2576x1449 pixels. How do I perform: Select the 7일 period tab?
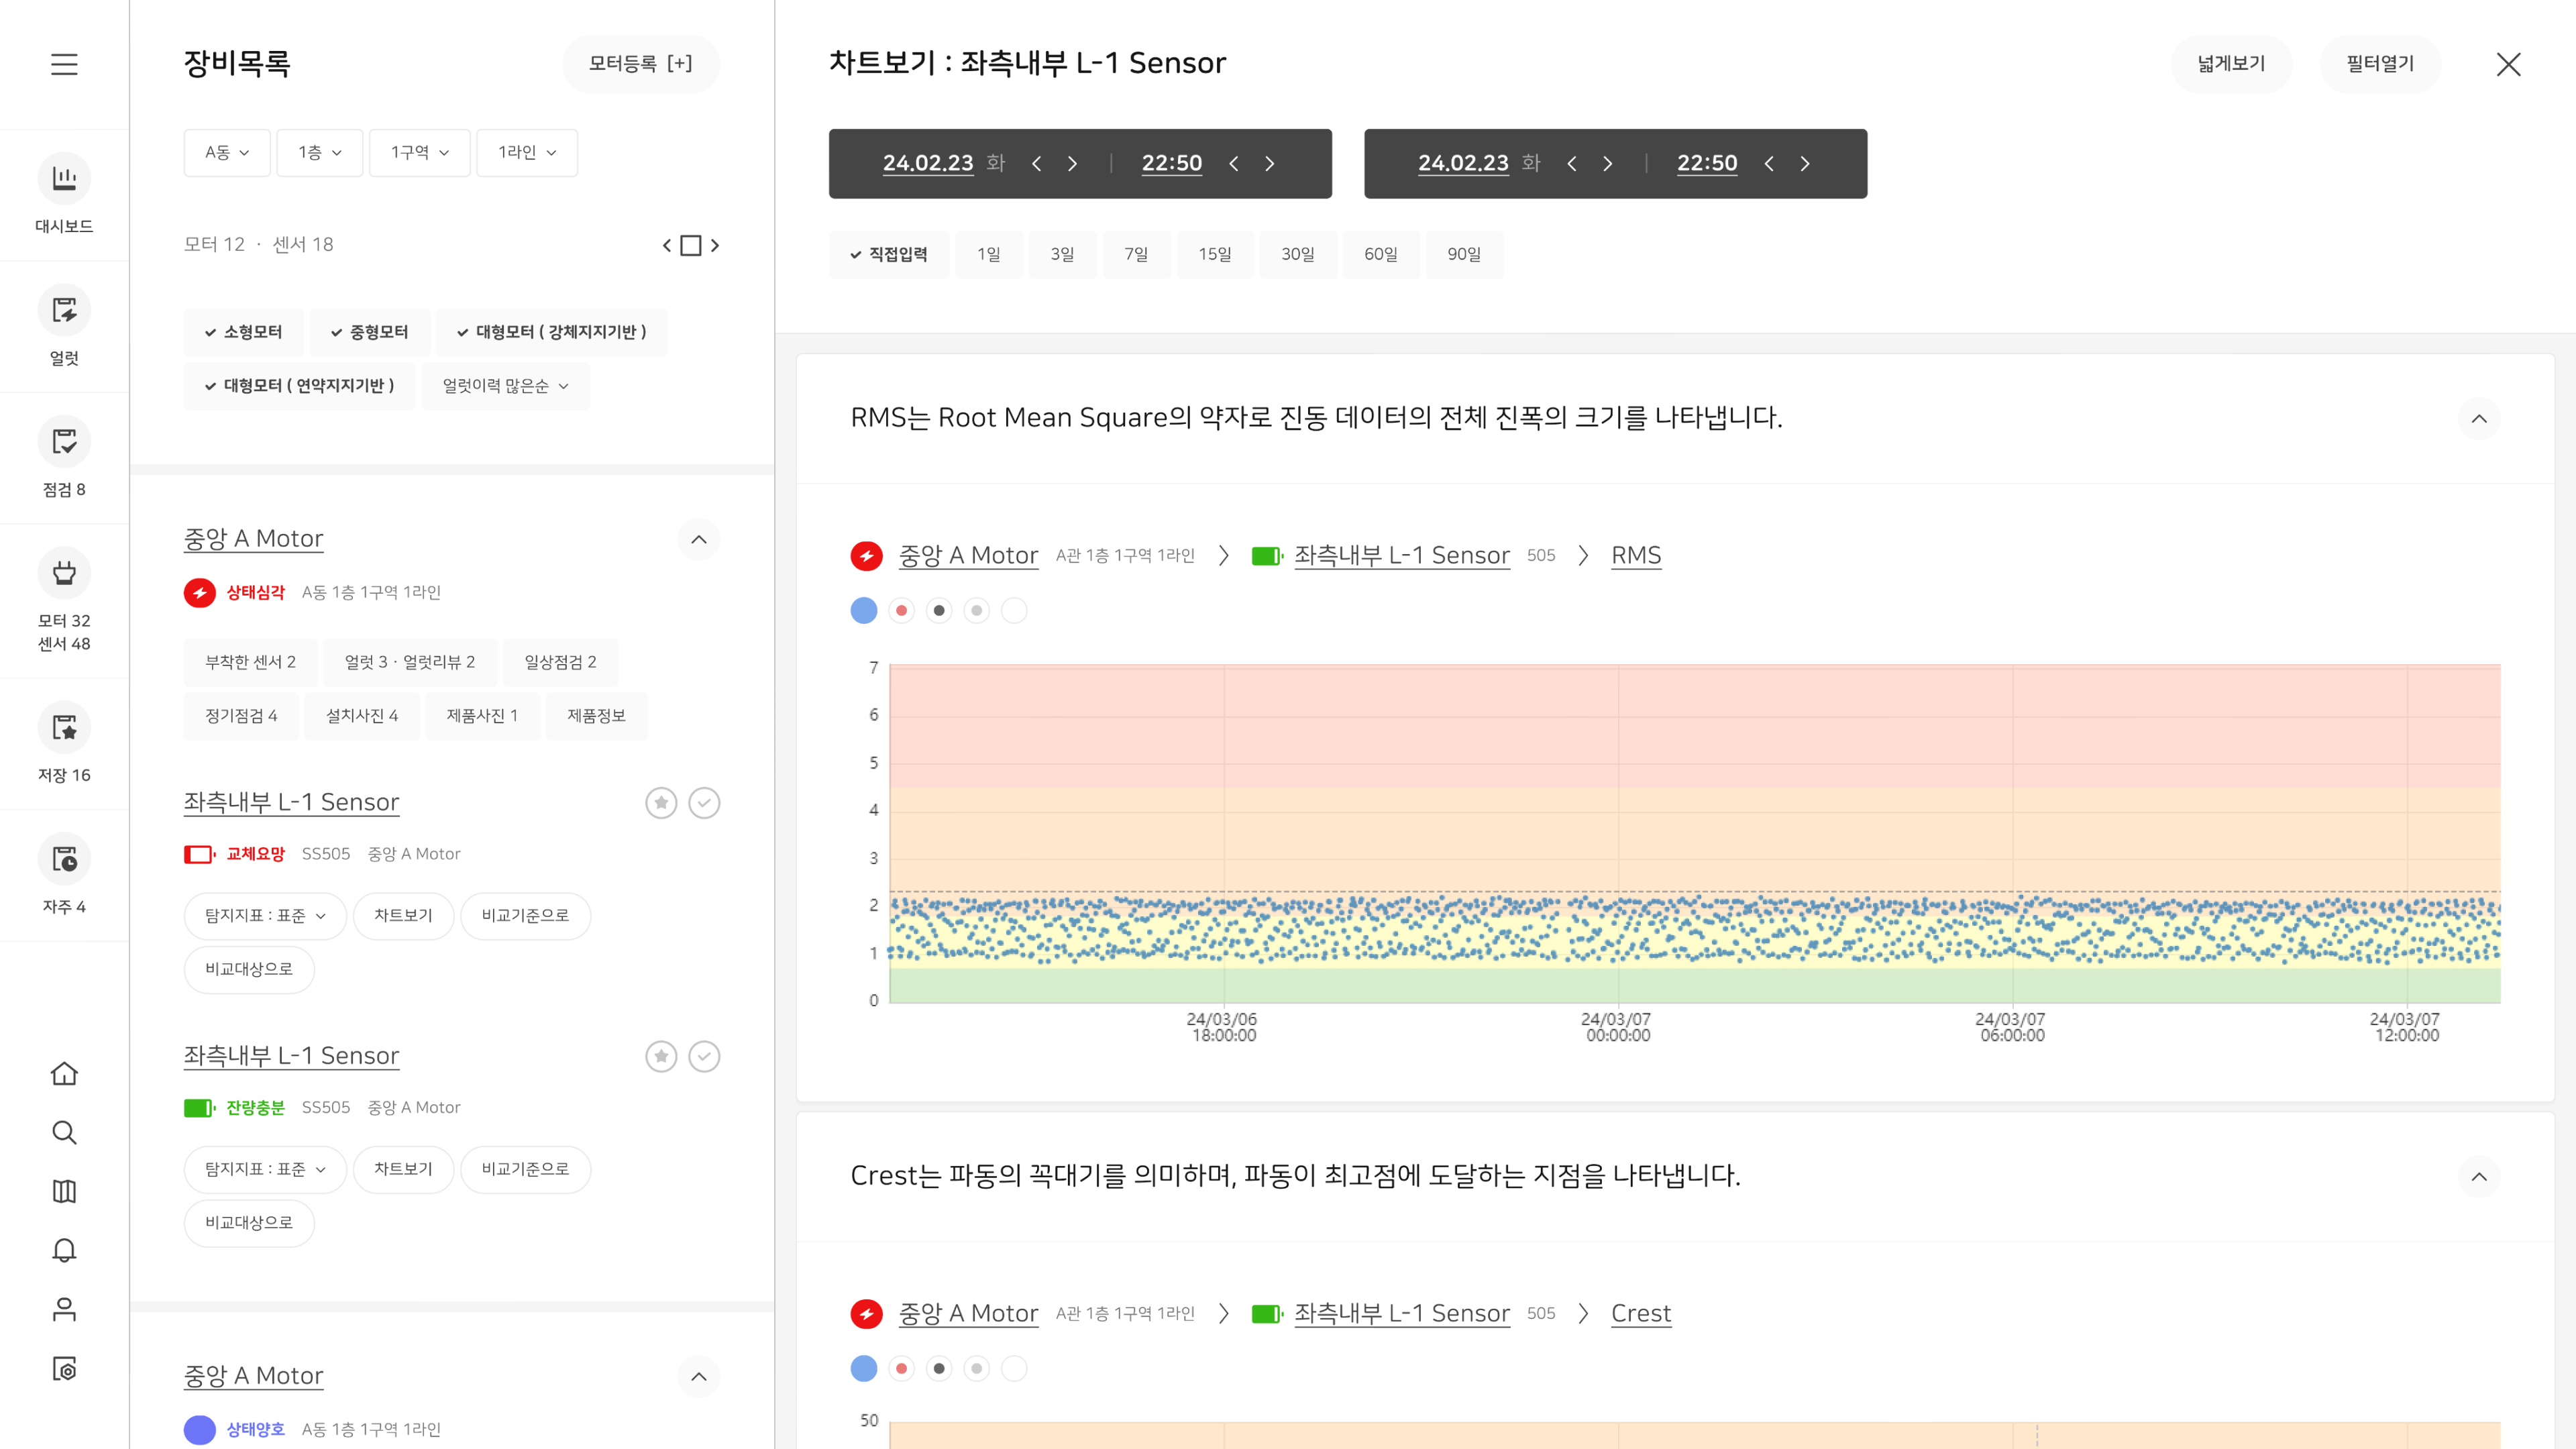1136,254
